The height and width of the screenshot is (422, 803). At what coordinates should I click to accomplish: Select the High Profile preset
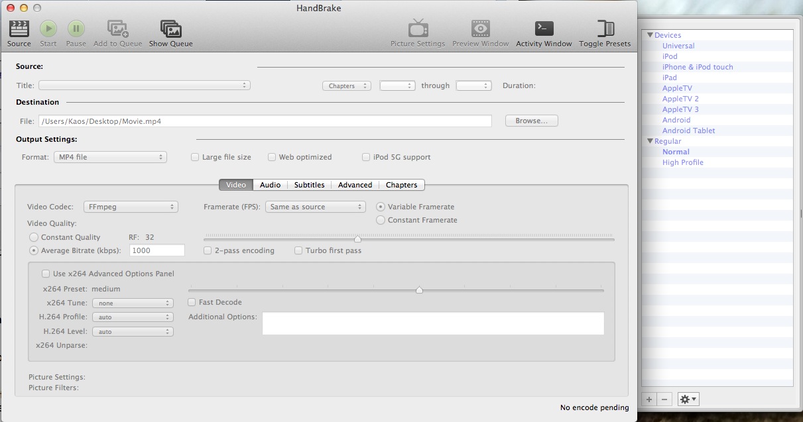coord(683,162)
